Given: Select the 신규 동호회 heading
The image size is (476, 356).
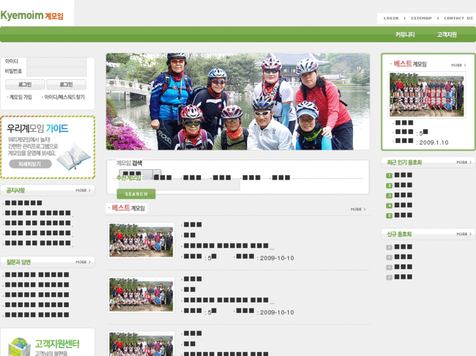Looking at the screenshot, I should (399, 235).
